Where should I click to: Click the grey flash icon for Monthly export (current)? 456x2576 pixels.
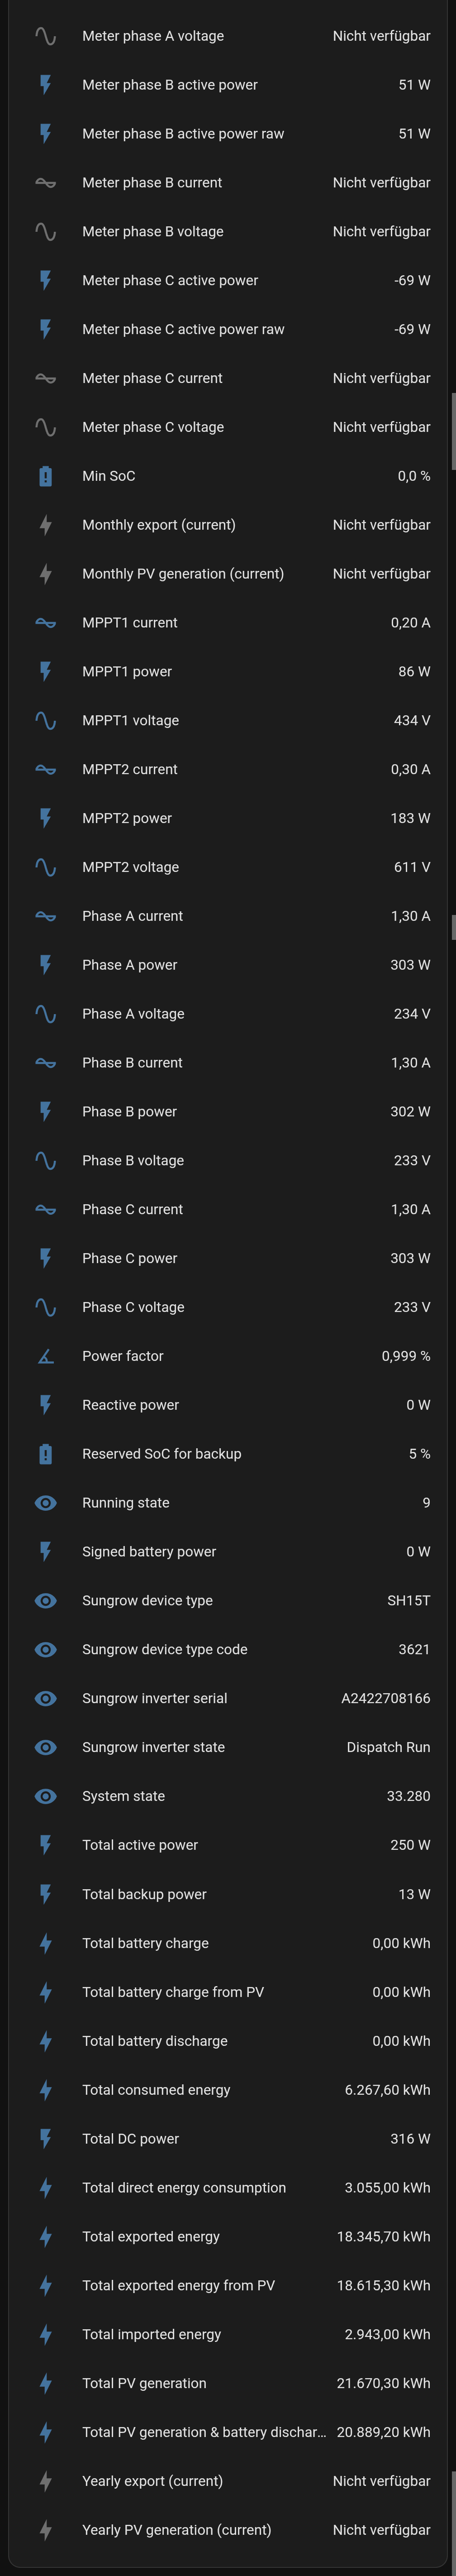(45, 525)
